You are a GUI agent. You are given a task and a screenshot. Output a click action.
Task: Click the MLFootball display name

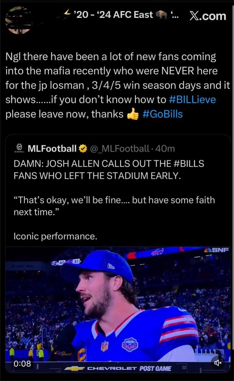(x=52, y=148)
